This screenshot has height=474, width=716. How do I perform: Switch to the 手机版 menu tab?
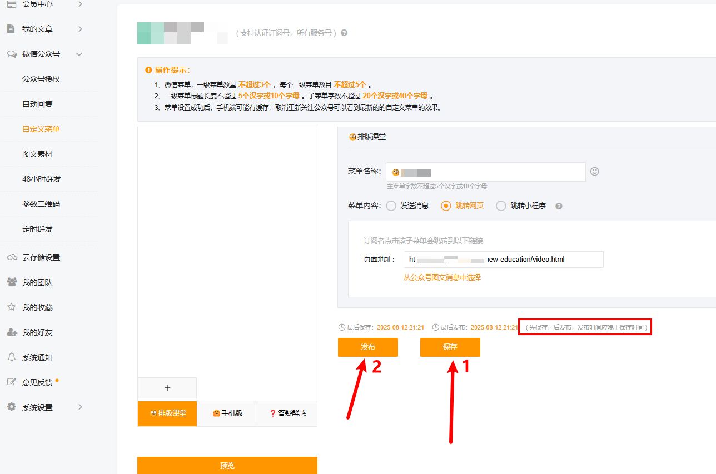point(227,413)
